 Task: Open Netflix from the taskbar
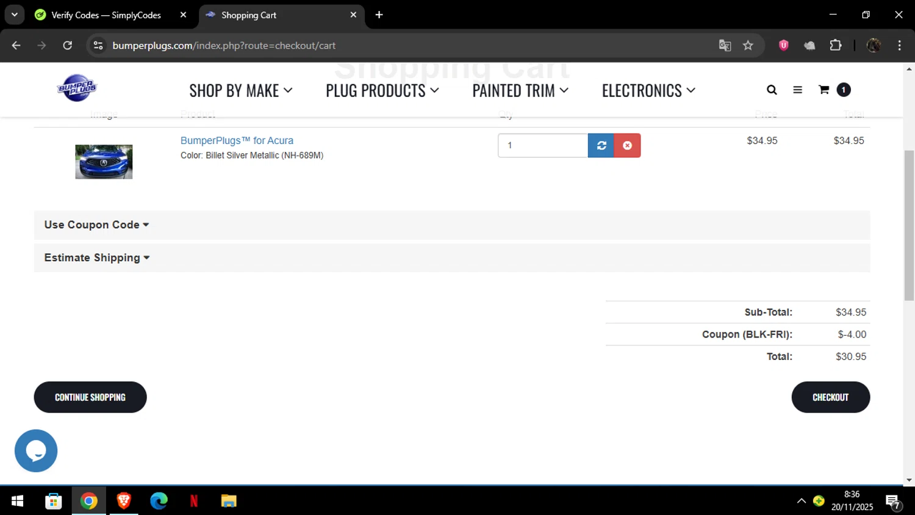194,501
